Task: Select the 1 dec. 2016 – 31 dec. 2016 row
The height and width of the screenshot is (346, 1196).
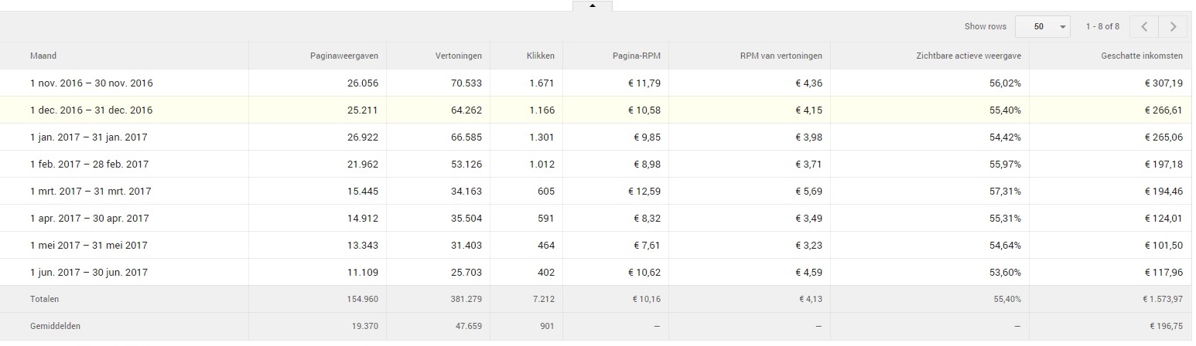Action: tap(596, 110)
